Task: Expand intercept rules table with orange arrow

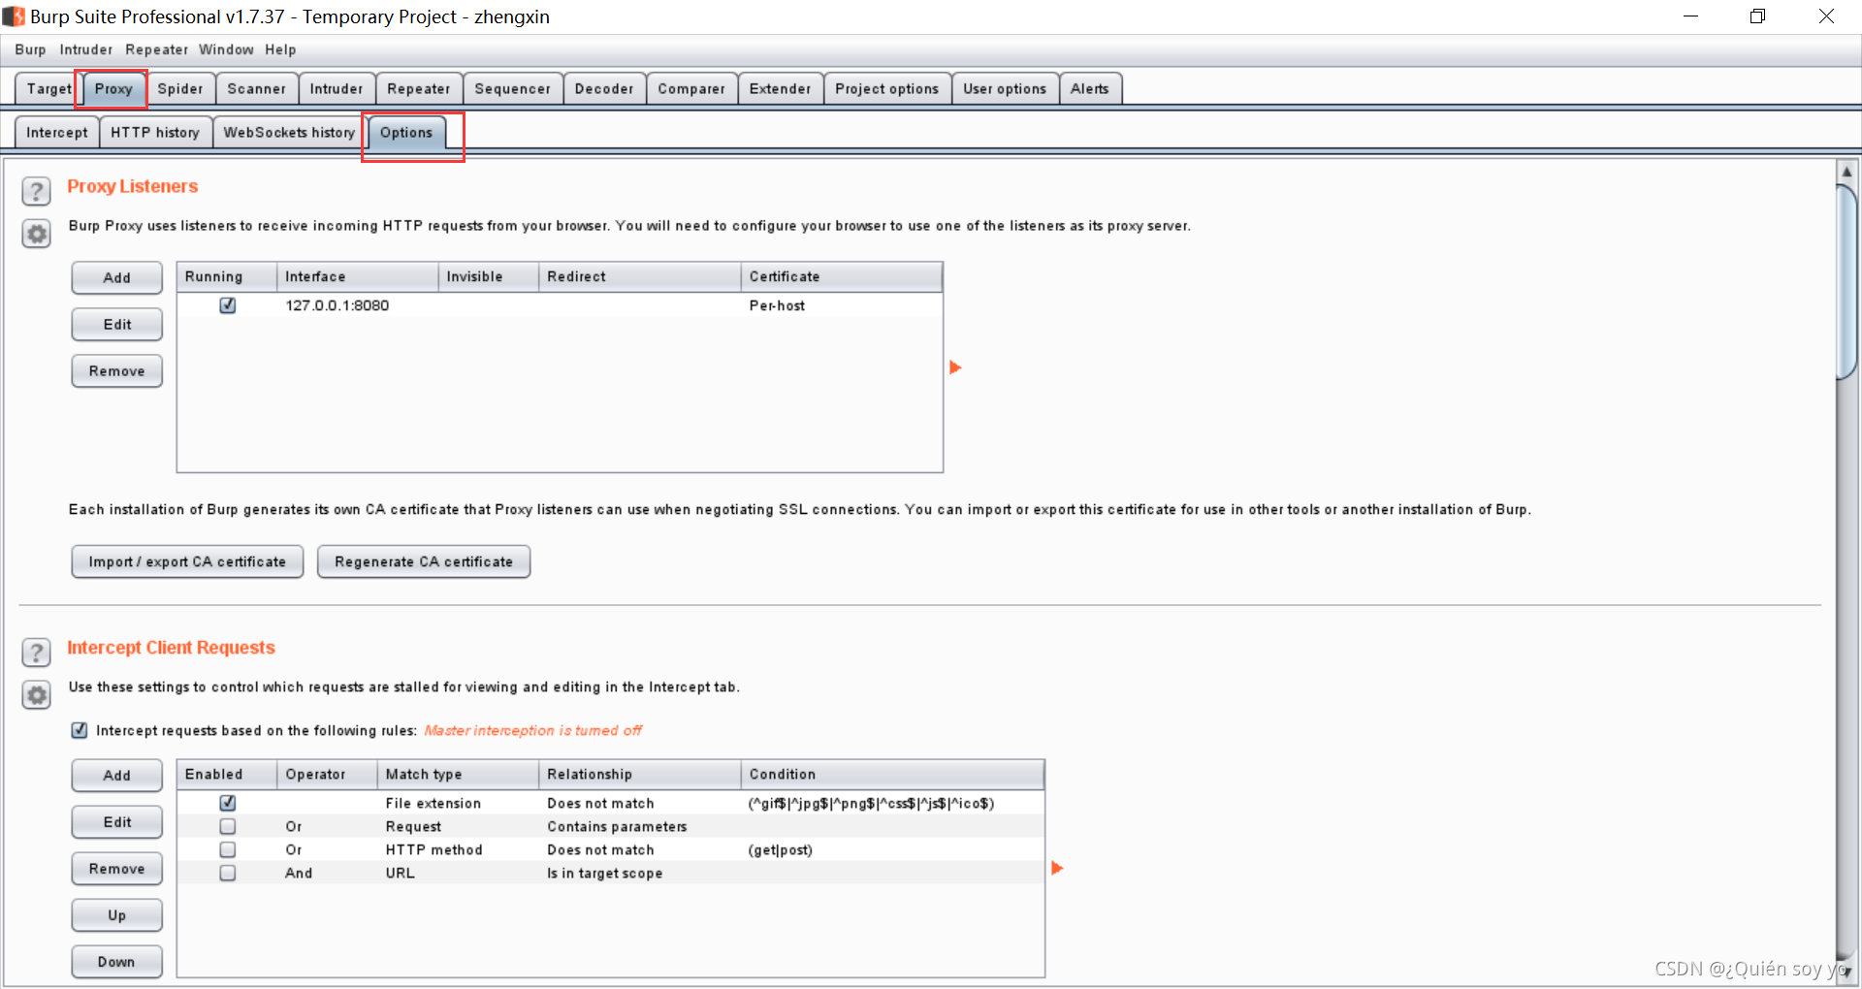Action: 1057,868
